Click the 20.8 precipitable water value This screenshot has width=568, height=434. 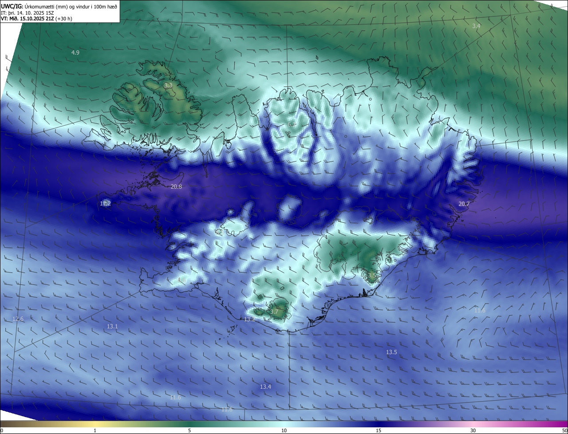[176, 186]
